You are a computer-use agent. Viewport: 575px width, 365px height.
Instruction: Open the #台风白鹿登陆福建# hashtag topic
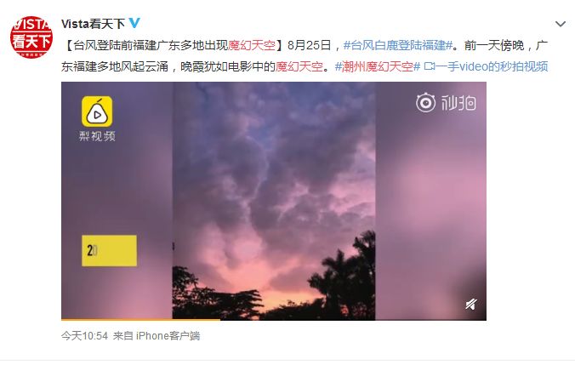tap(397, 45)
